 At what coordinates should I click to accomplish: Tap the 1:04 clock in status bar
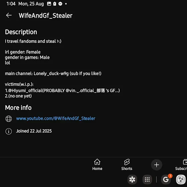[11, 4]
